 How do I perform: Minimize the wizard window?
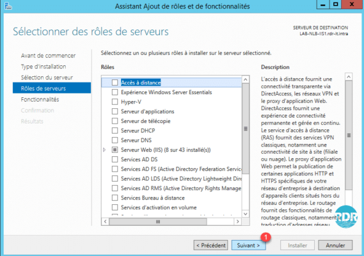(x=322, y=4)
